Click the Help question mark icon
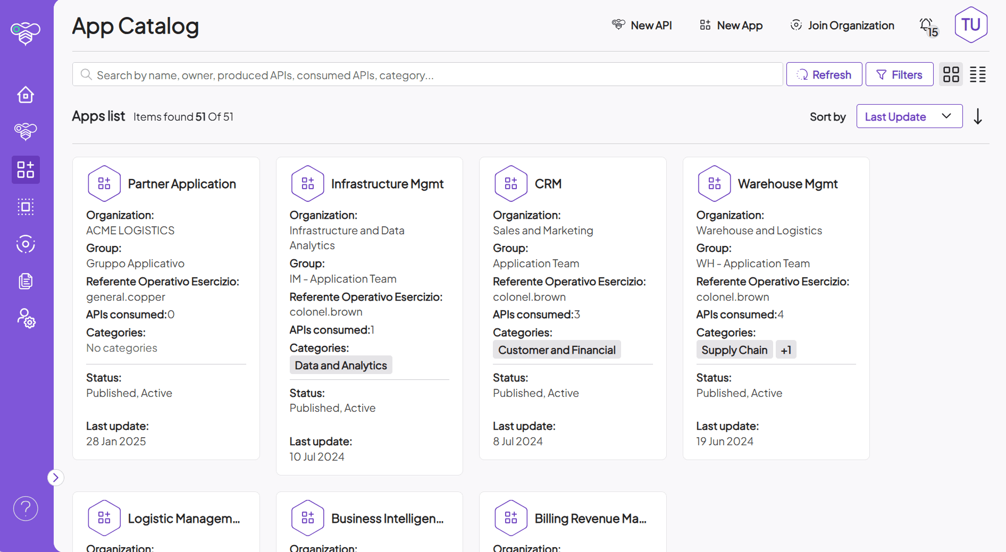 point(25,508)
